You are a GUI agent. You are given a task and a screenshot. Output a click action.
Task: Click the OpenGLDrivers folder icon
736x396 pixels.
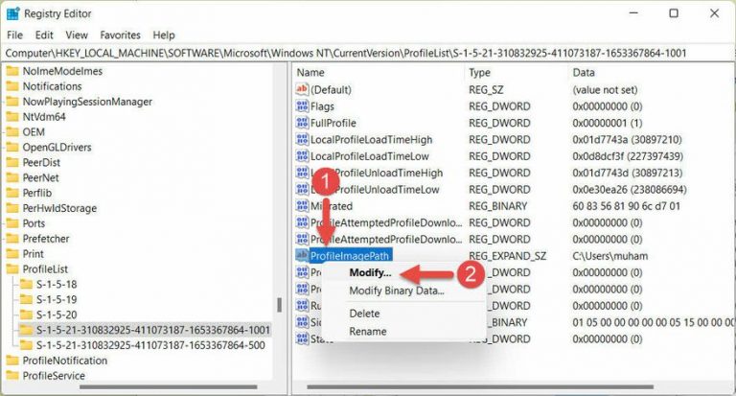pos(12,147)
